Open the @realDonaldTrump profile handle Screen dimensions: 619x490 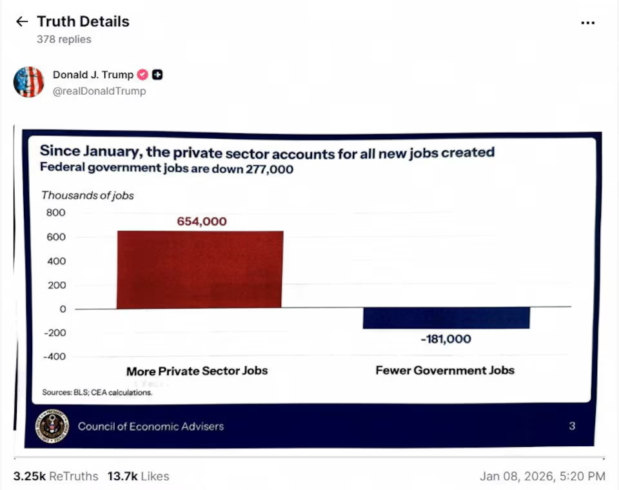click(99, 91)
